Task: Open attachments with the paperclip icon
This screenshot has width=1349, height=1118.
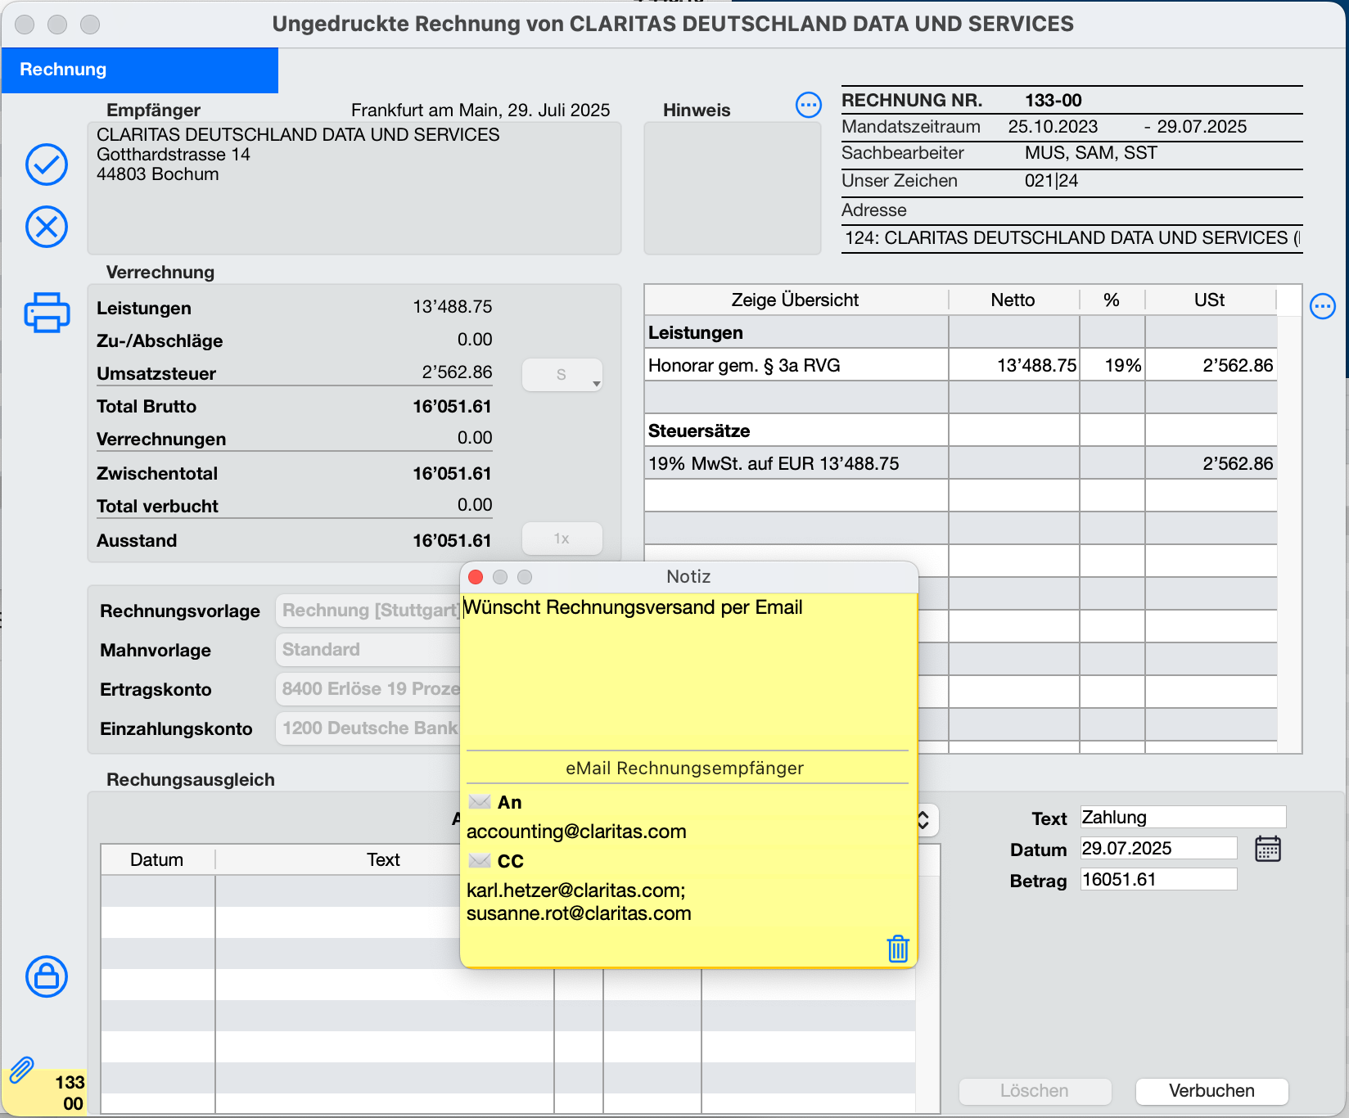Action: [x=21, y=1070]
